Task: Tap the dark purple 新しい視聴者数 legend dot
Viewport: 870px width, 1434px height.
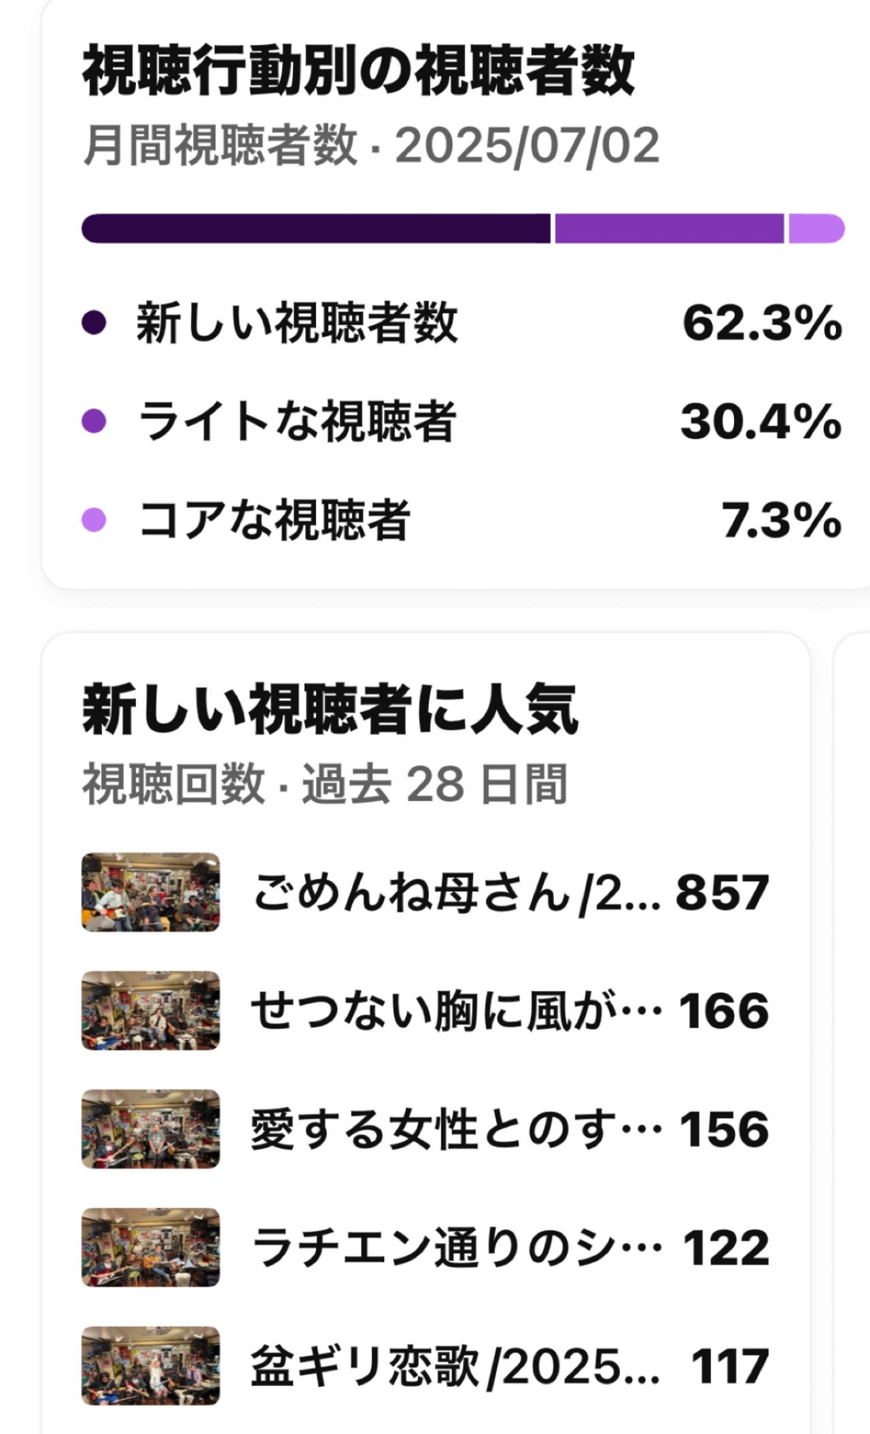Action: (94, 322)
